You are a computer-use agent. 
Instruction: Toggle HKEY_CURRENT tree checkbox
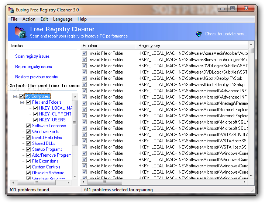35,114
